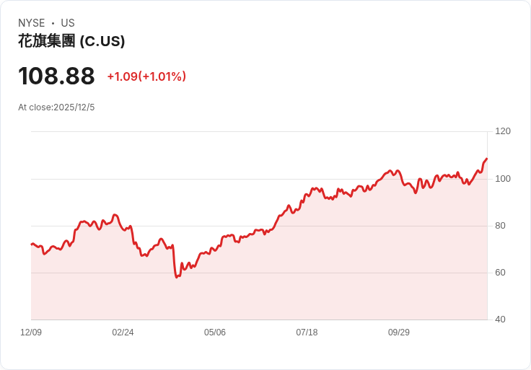Click the At close:2025/12/5 timestamp

56,107
